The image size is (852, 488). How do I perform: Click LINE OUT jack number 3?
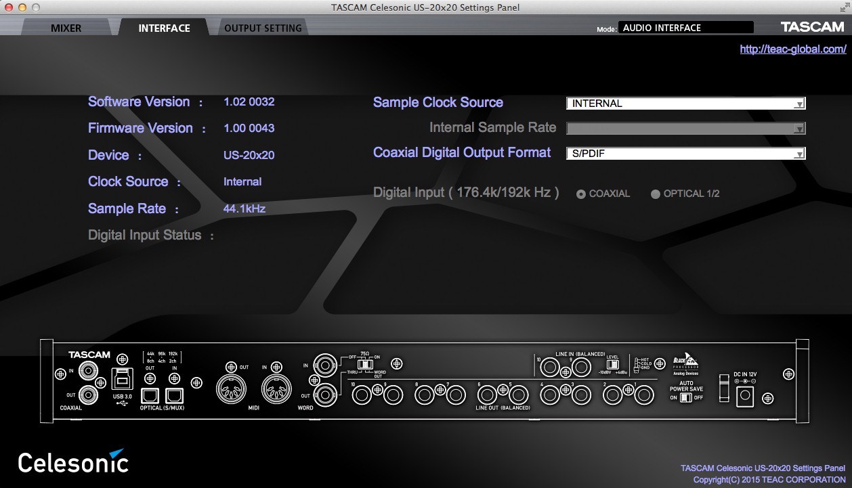pyautogui.click(x=580, y=395)
